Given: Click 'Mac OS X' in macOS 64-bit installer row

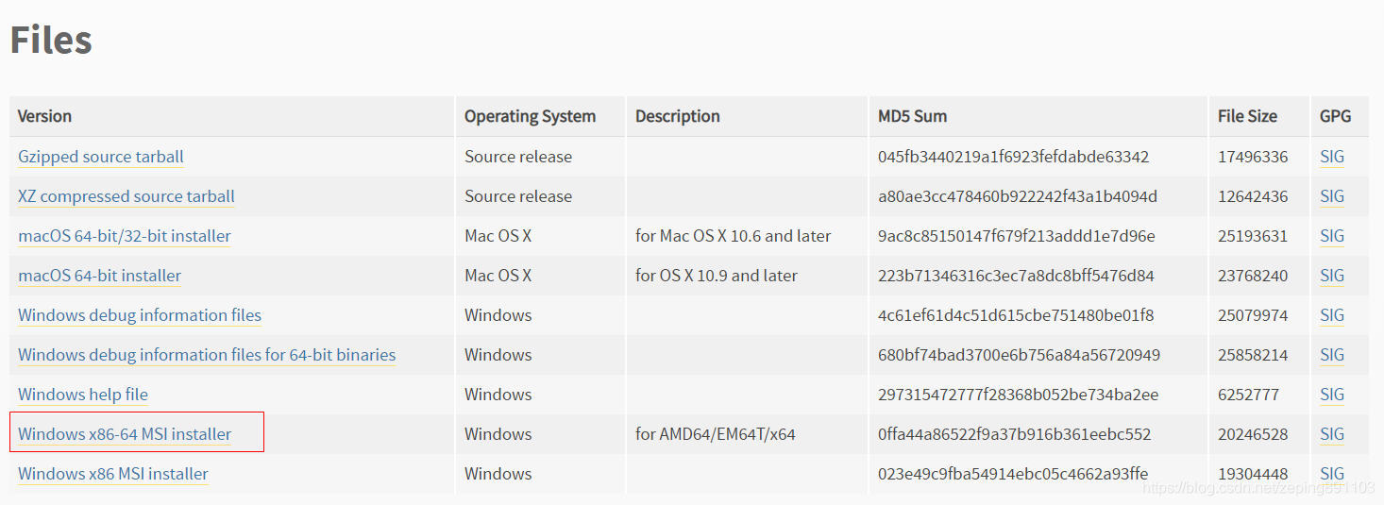Looking at the screenshot, I should 498,276.
